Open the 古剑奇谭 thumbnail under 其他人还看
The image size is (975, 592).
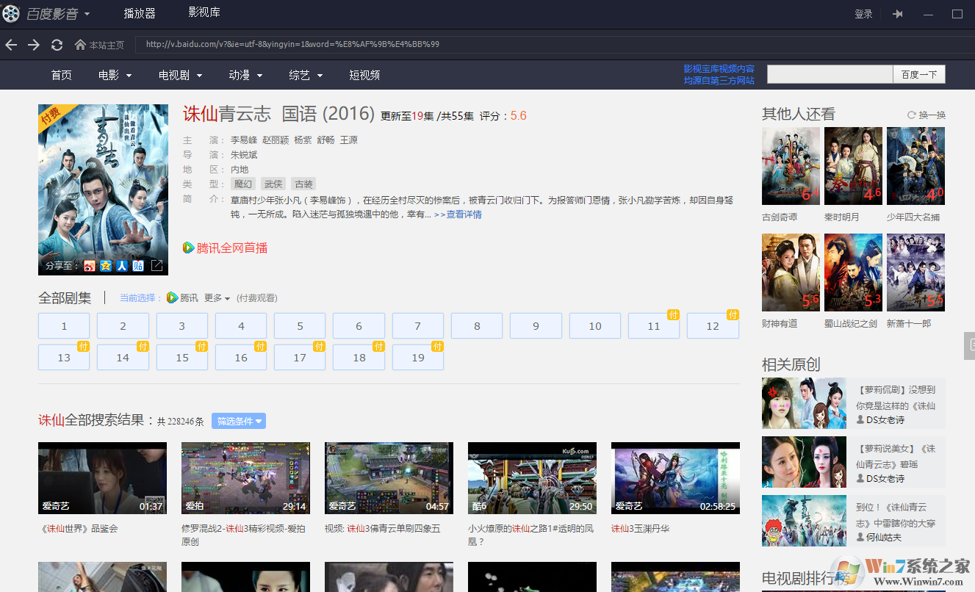(791, 165)
